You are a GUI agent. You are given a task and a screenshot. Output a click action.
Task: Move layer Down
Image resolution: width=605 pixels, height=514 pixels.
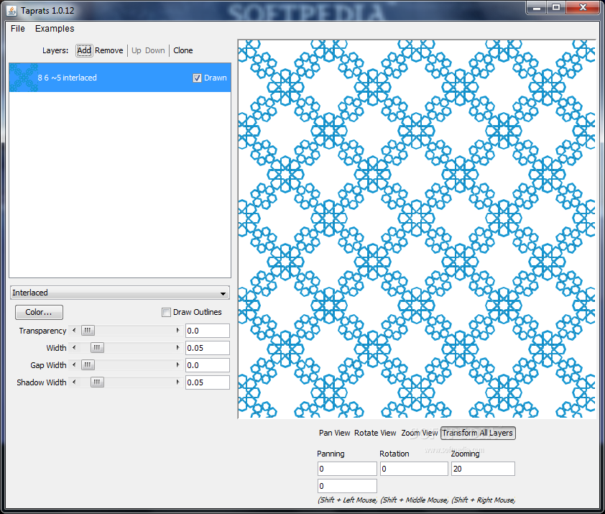point(154,50)
